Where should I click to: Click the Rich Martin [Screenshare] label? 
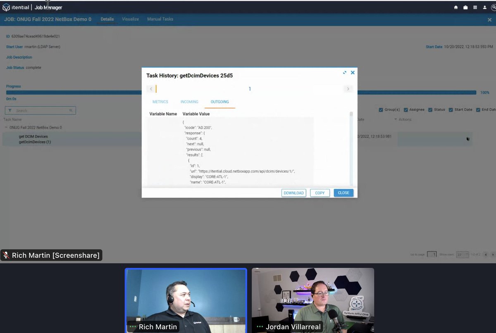click(x=51, y=255)
